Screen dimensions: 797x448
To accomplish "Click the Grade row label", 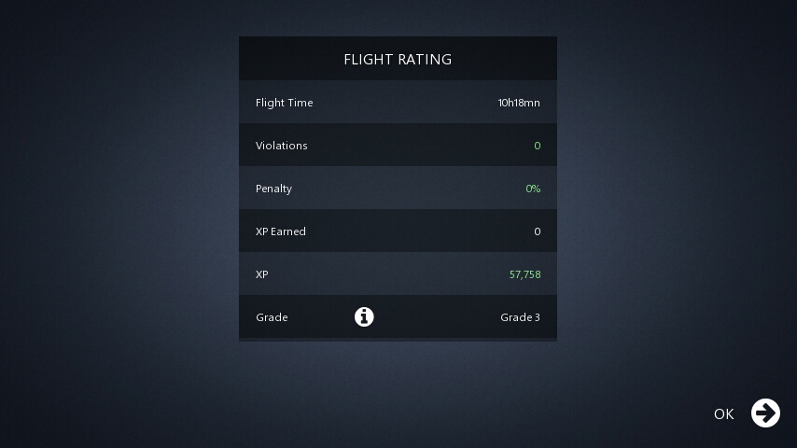I will point(272,317).
